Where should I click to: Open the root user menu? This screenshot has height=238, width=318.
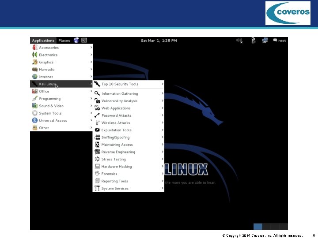pos(280,41)
